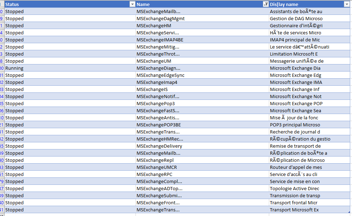Click the MSExchangeFastS... cell
Screen dimensions: 352x216
click(x=202, y=110)
